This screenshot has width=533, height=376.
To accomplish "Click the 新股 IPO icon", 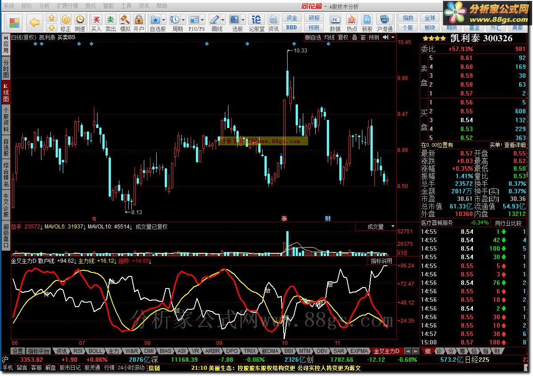I will [x=367, y=23].
